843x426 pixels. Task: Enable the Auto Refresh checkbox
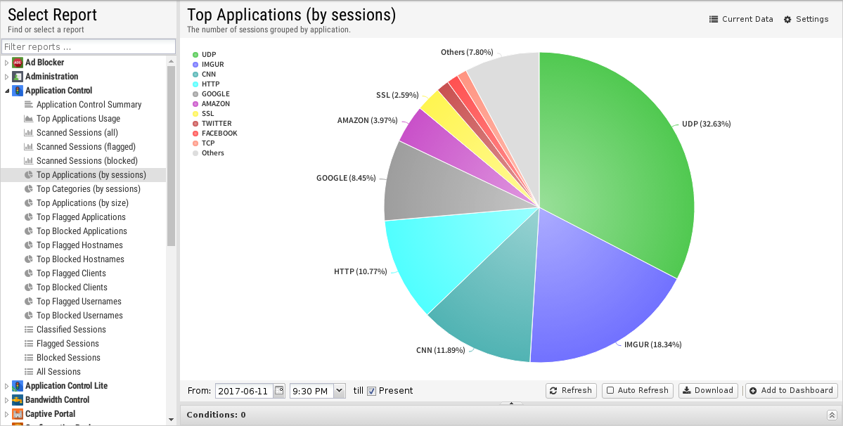click(610, 391)
